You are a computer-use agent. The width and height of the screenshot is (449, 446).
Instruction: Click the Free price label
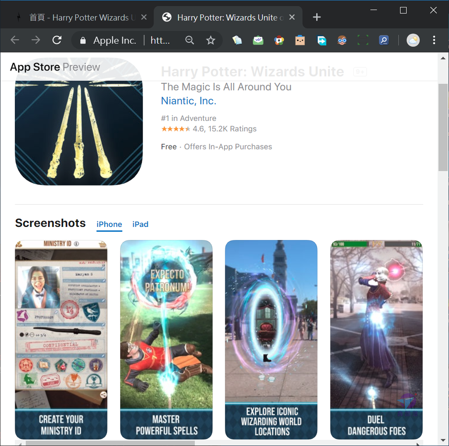coord(169,147)
